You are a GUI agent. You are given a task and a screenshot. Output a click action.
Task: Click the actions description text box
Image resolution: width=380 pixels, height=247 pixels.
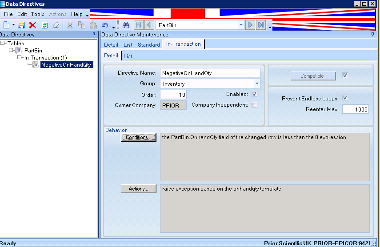pyautogui.click(x=264, y=208)
